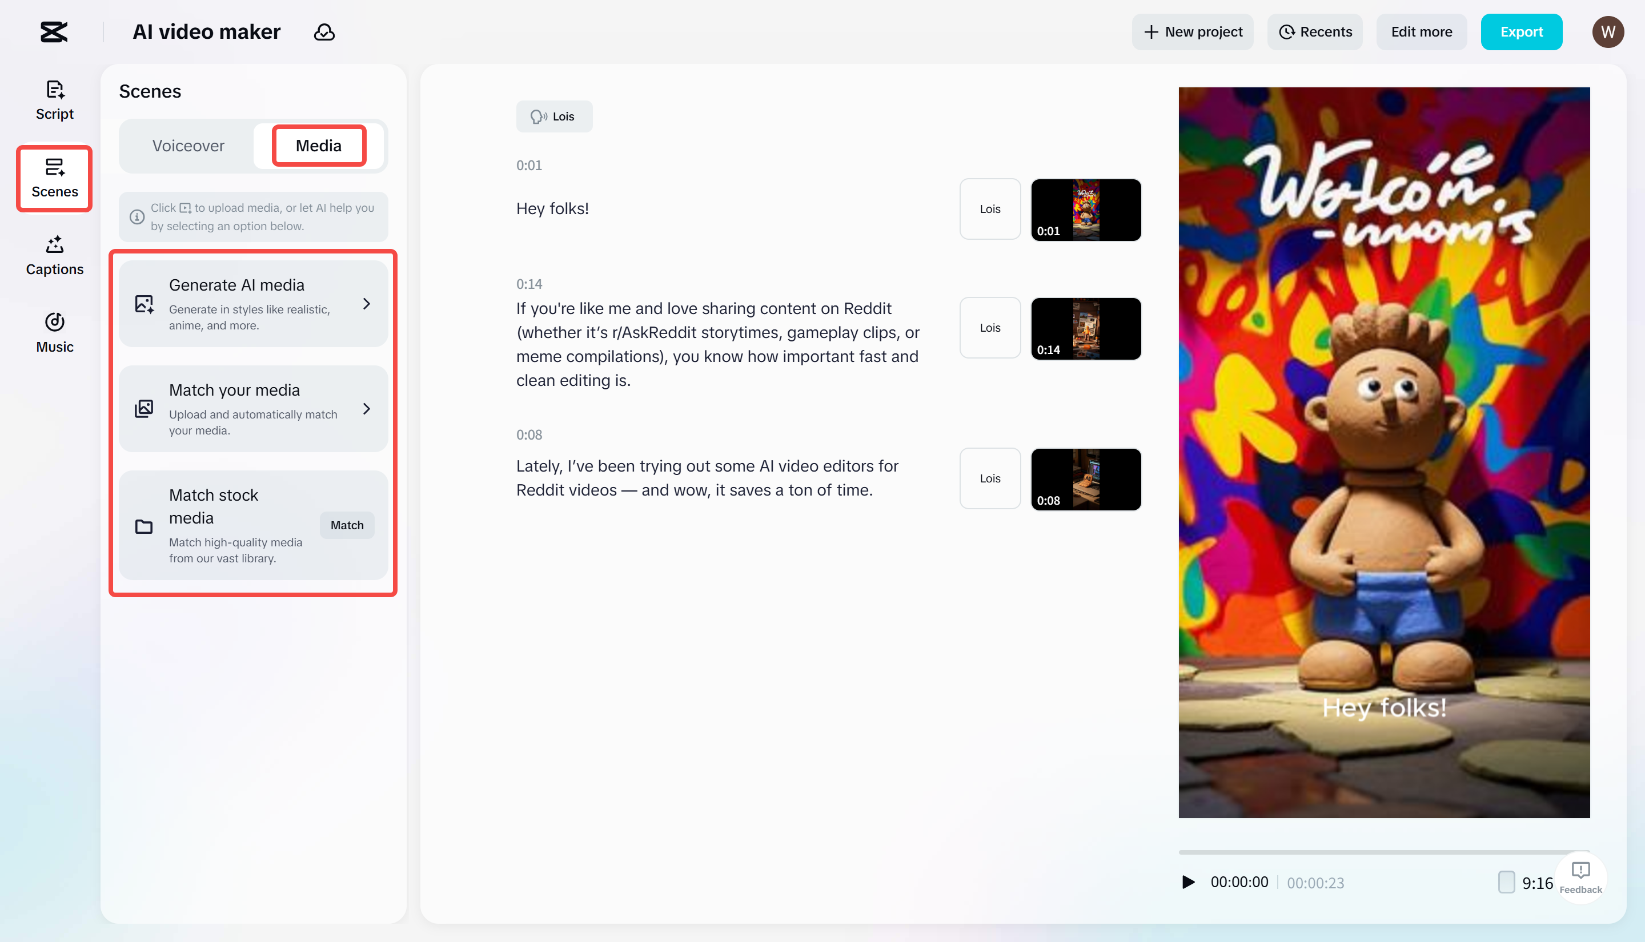Click the Export button

pos(1520,32)
